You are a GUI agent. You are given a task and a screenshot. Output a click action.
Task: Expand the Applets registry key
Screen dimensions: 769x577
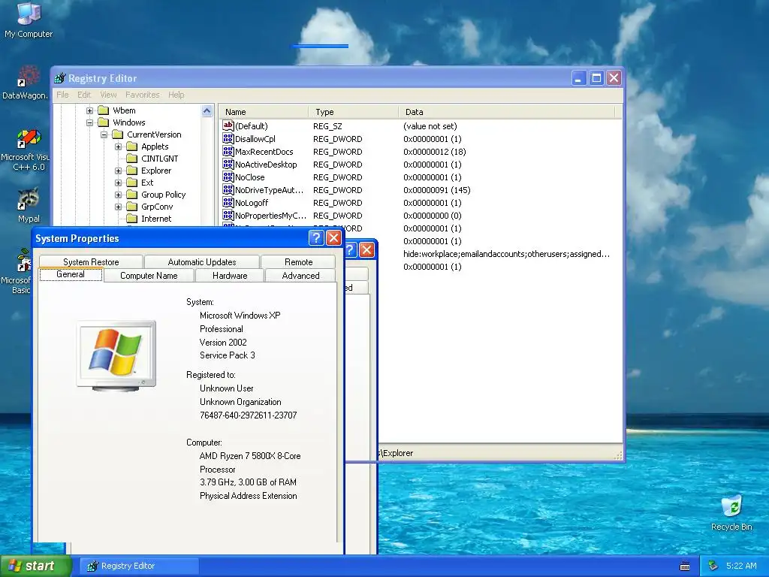click(118, 147)
